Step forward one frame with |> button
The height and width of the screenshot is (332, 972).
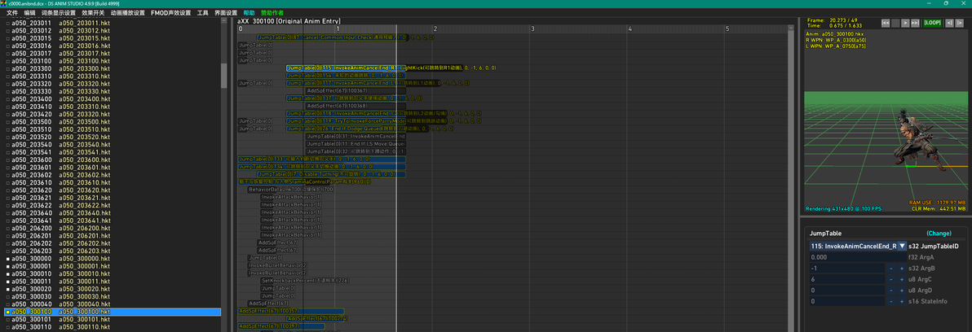pos(961,22)
